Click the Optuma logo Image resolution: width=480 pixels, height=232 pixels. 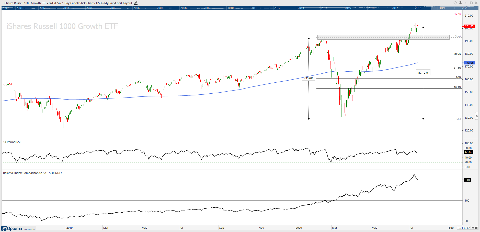[x=12, y=228]
